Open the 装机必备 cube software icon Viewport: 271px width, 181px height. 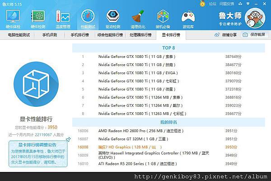tap(163, 19)
